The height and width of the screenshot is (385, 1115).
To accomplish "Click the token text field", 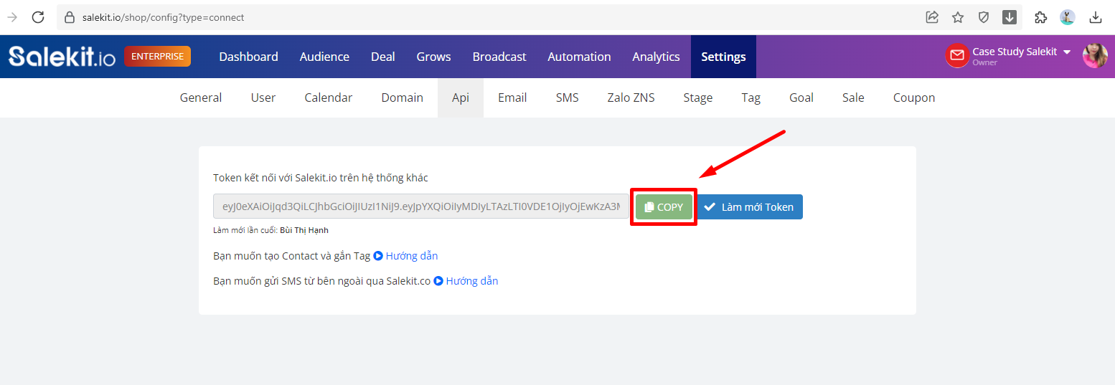I will [421, 206].
